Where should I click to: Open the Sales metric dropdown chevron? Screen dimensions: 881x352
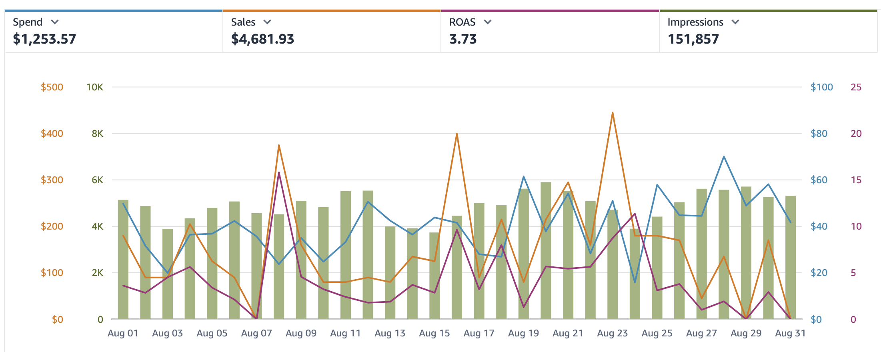[267, 22]
